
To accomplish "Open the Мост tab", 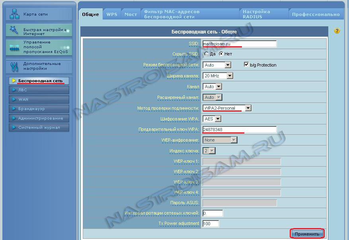I will [x=131, y=14].
